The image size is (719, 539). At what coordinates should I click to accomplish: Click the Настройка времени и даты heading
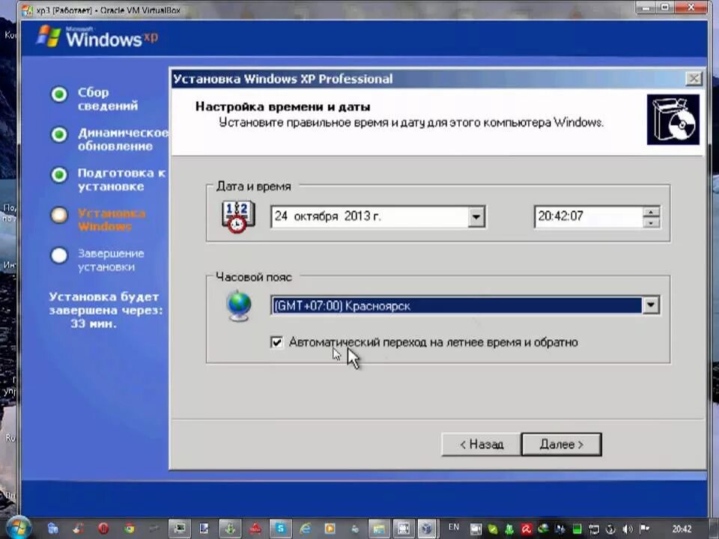(x=283, y=107)
